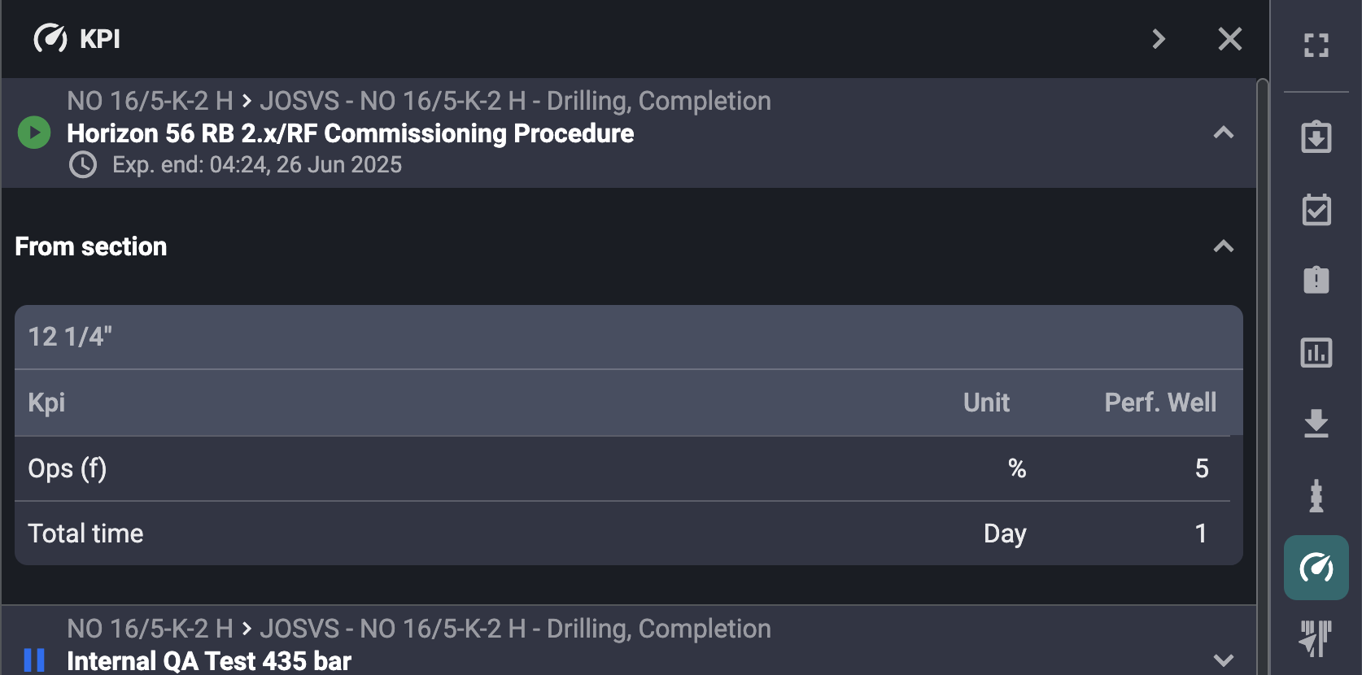Screen dimensions: 1362x675
Task: Open the wellhead tool sidebar icon
Action: 1316,495
